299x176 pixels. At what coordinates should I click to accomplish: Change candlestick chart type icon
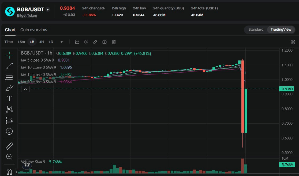point(86,42)
